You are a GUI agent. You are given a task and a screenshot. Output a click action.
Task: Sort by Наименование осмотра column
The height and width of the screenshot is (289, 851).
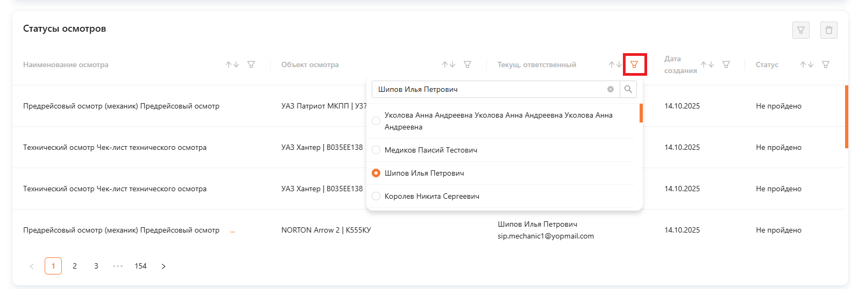click(x=232, y=64)
